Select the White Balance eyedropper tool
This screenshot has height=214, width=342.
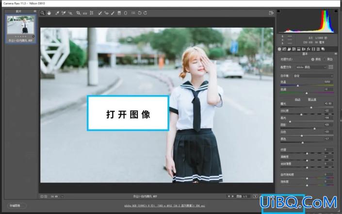click(57, 13)
